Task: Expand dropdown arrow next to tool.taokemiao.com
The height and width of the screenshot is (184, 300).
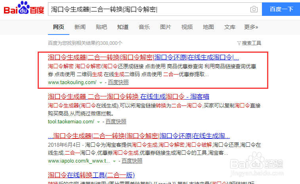Action: click(98, 122)
